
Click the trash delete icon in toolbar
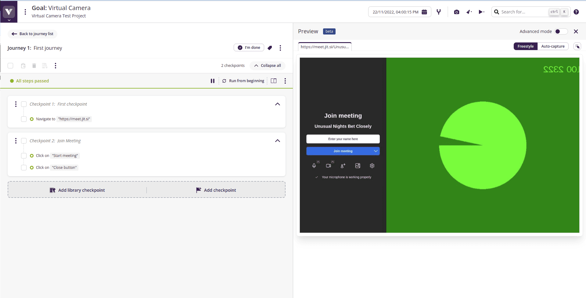[x=34, y=66]
